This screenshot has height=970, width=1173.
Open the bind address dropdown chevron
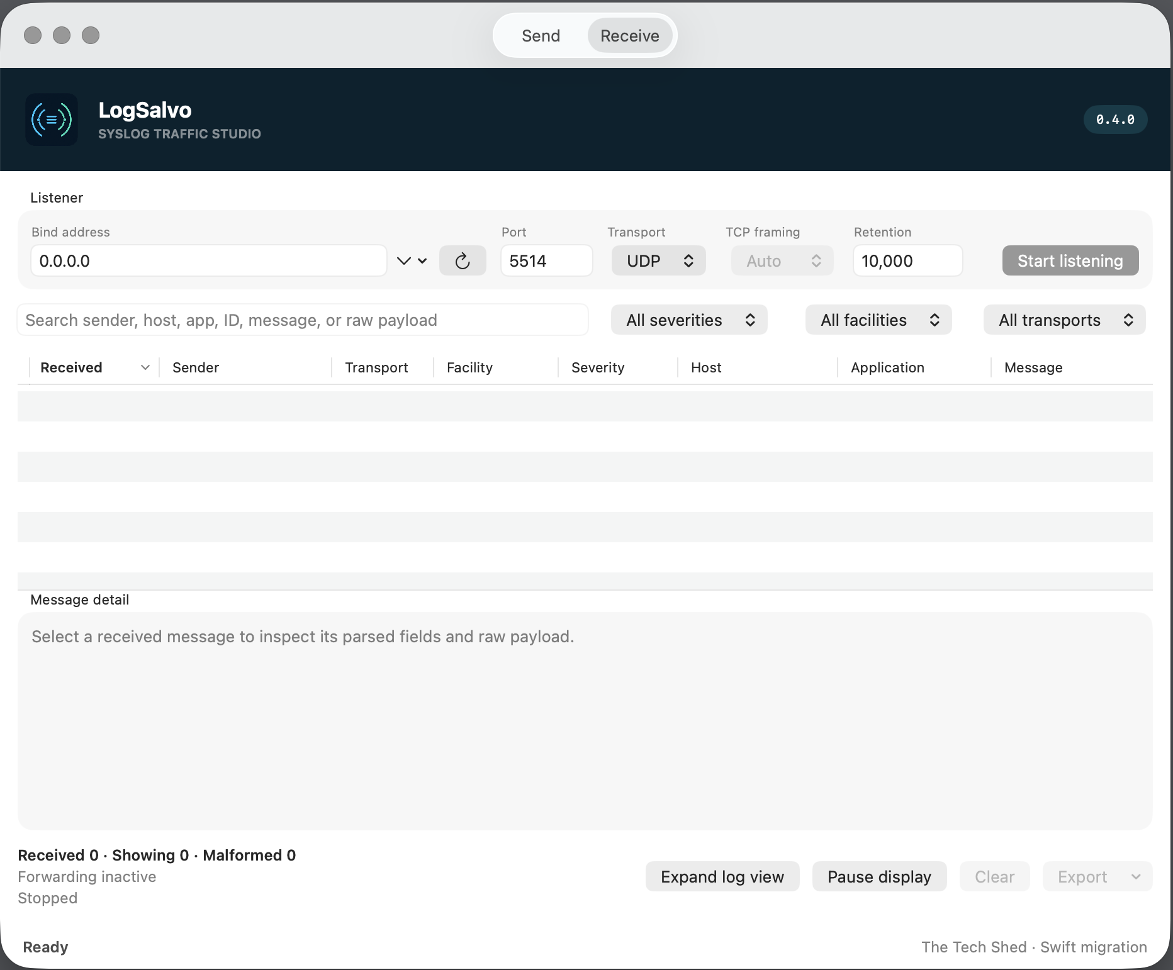[x=412, y=260]
